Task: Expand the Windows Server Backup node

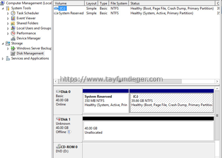Action: click(8, 49)
